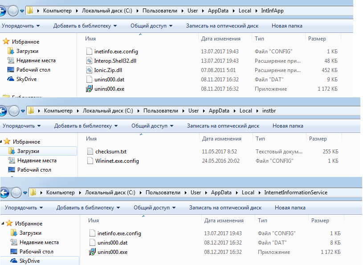This screenshot has height=265, width=363.
Task: Select Wininet.exe.config file icon in instbr window
Action: [90, 161]
